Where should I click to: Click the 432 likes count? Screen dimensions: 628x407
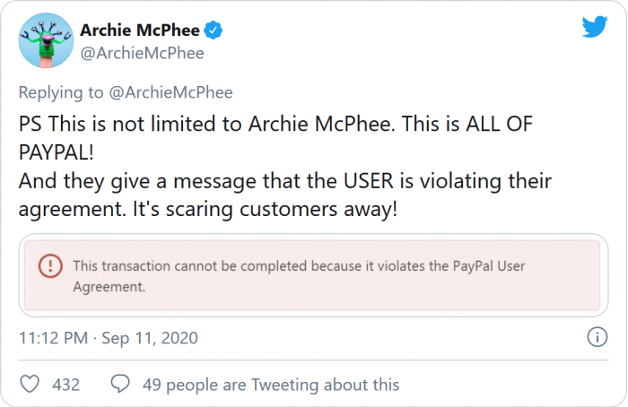click(x=65, y=385)
